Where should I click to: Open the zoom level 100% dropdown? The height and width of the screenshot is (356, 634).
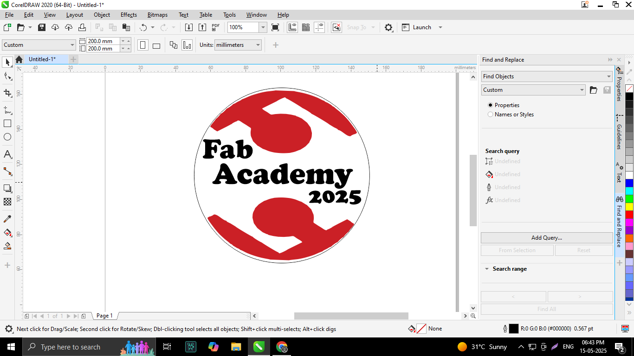coord(263,27)
